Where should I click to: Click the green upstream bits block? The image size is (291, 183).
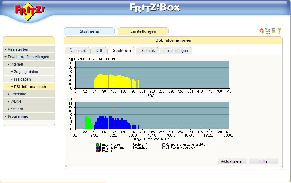pos(88,123)
